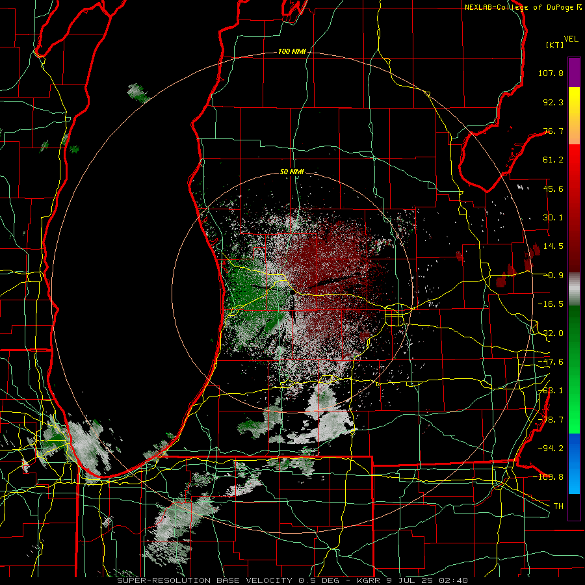
Task: Click the -78.7 legend value
Action: click(x=551, y=420)
